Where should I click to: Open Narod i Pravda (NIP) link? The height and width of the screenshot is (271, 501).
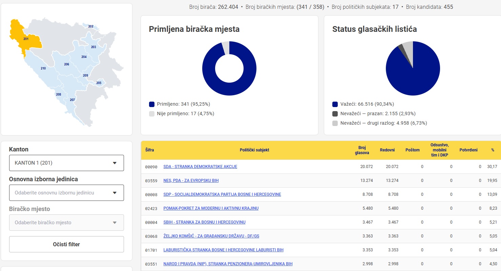click(228, 264)
